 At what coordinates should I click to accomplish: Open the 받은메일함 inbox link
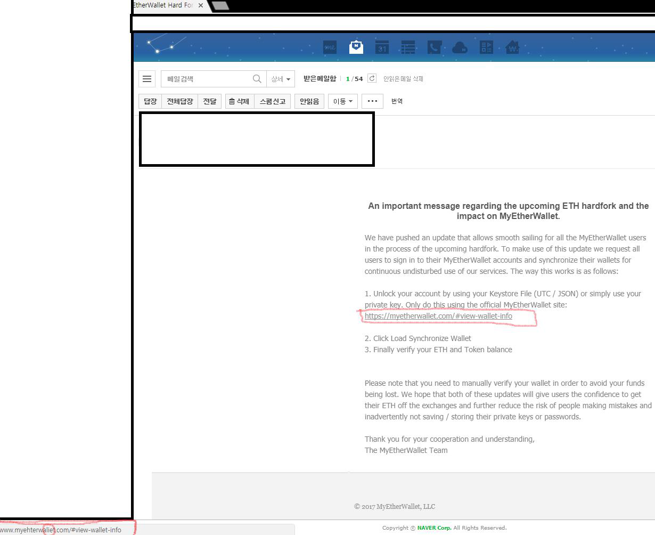coord(320,78)
